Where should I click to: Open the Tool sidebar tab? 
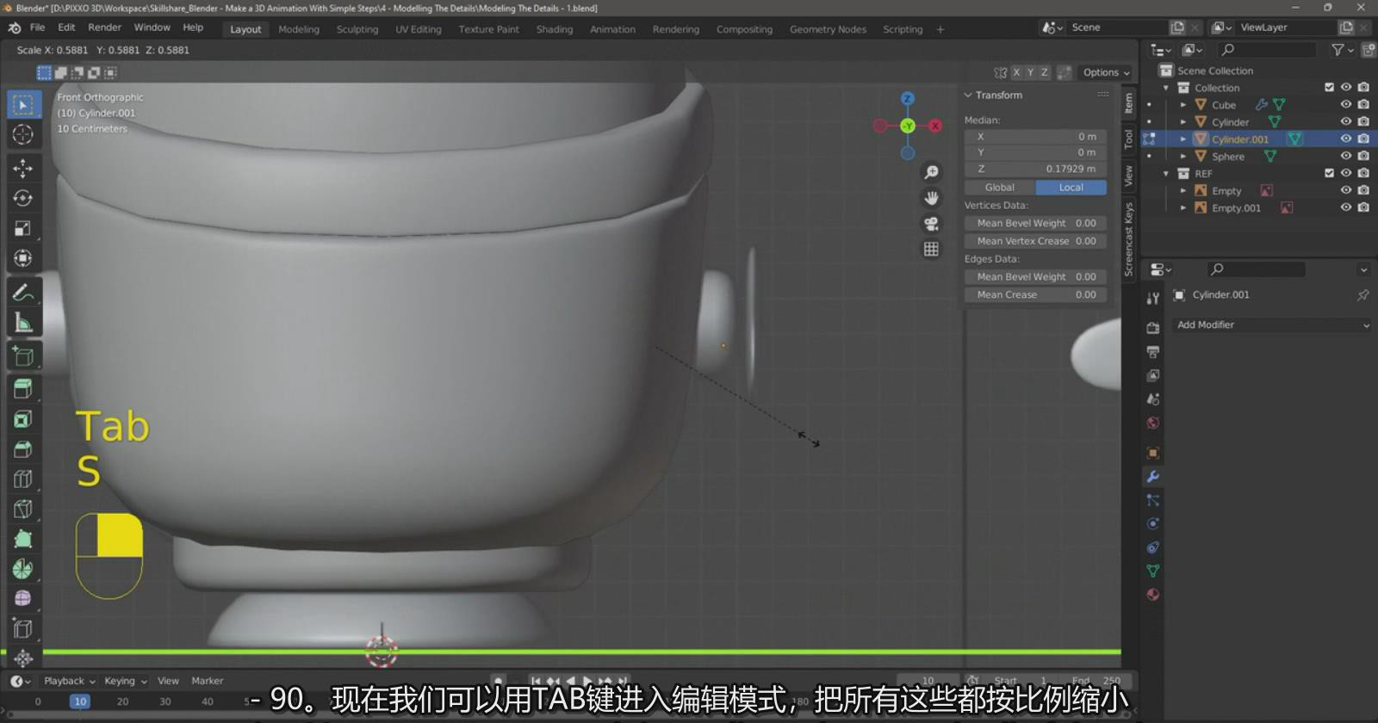pyautogui.click(x=1128, y=139)
